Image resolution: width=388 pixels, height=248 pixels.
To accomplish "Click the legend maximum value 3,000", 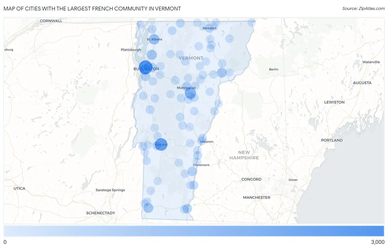I will click(378, 242).
